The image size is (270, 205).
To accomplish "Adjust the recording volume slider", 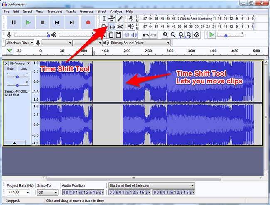I will [32, 35].
